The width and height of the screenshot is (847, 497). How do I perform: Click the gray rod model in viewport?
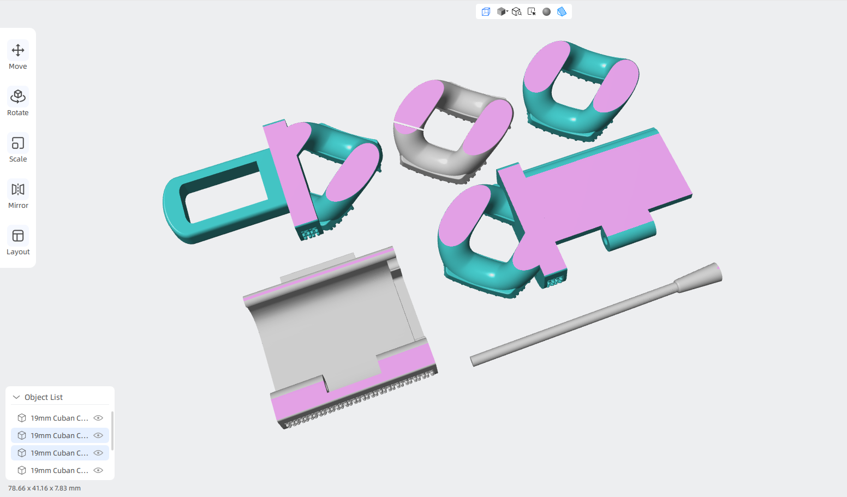[595, 315]
